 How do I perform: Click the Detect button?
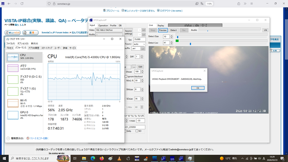tap(173, 30)
